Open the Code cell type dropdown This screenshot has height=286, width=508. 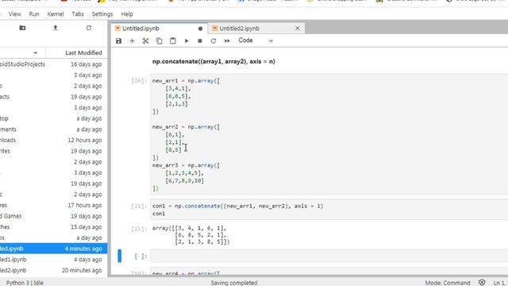(256, 41)
